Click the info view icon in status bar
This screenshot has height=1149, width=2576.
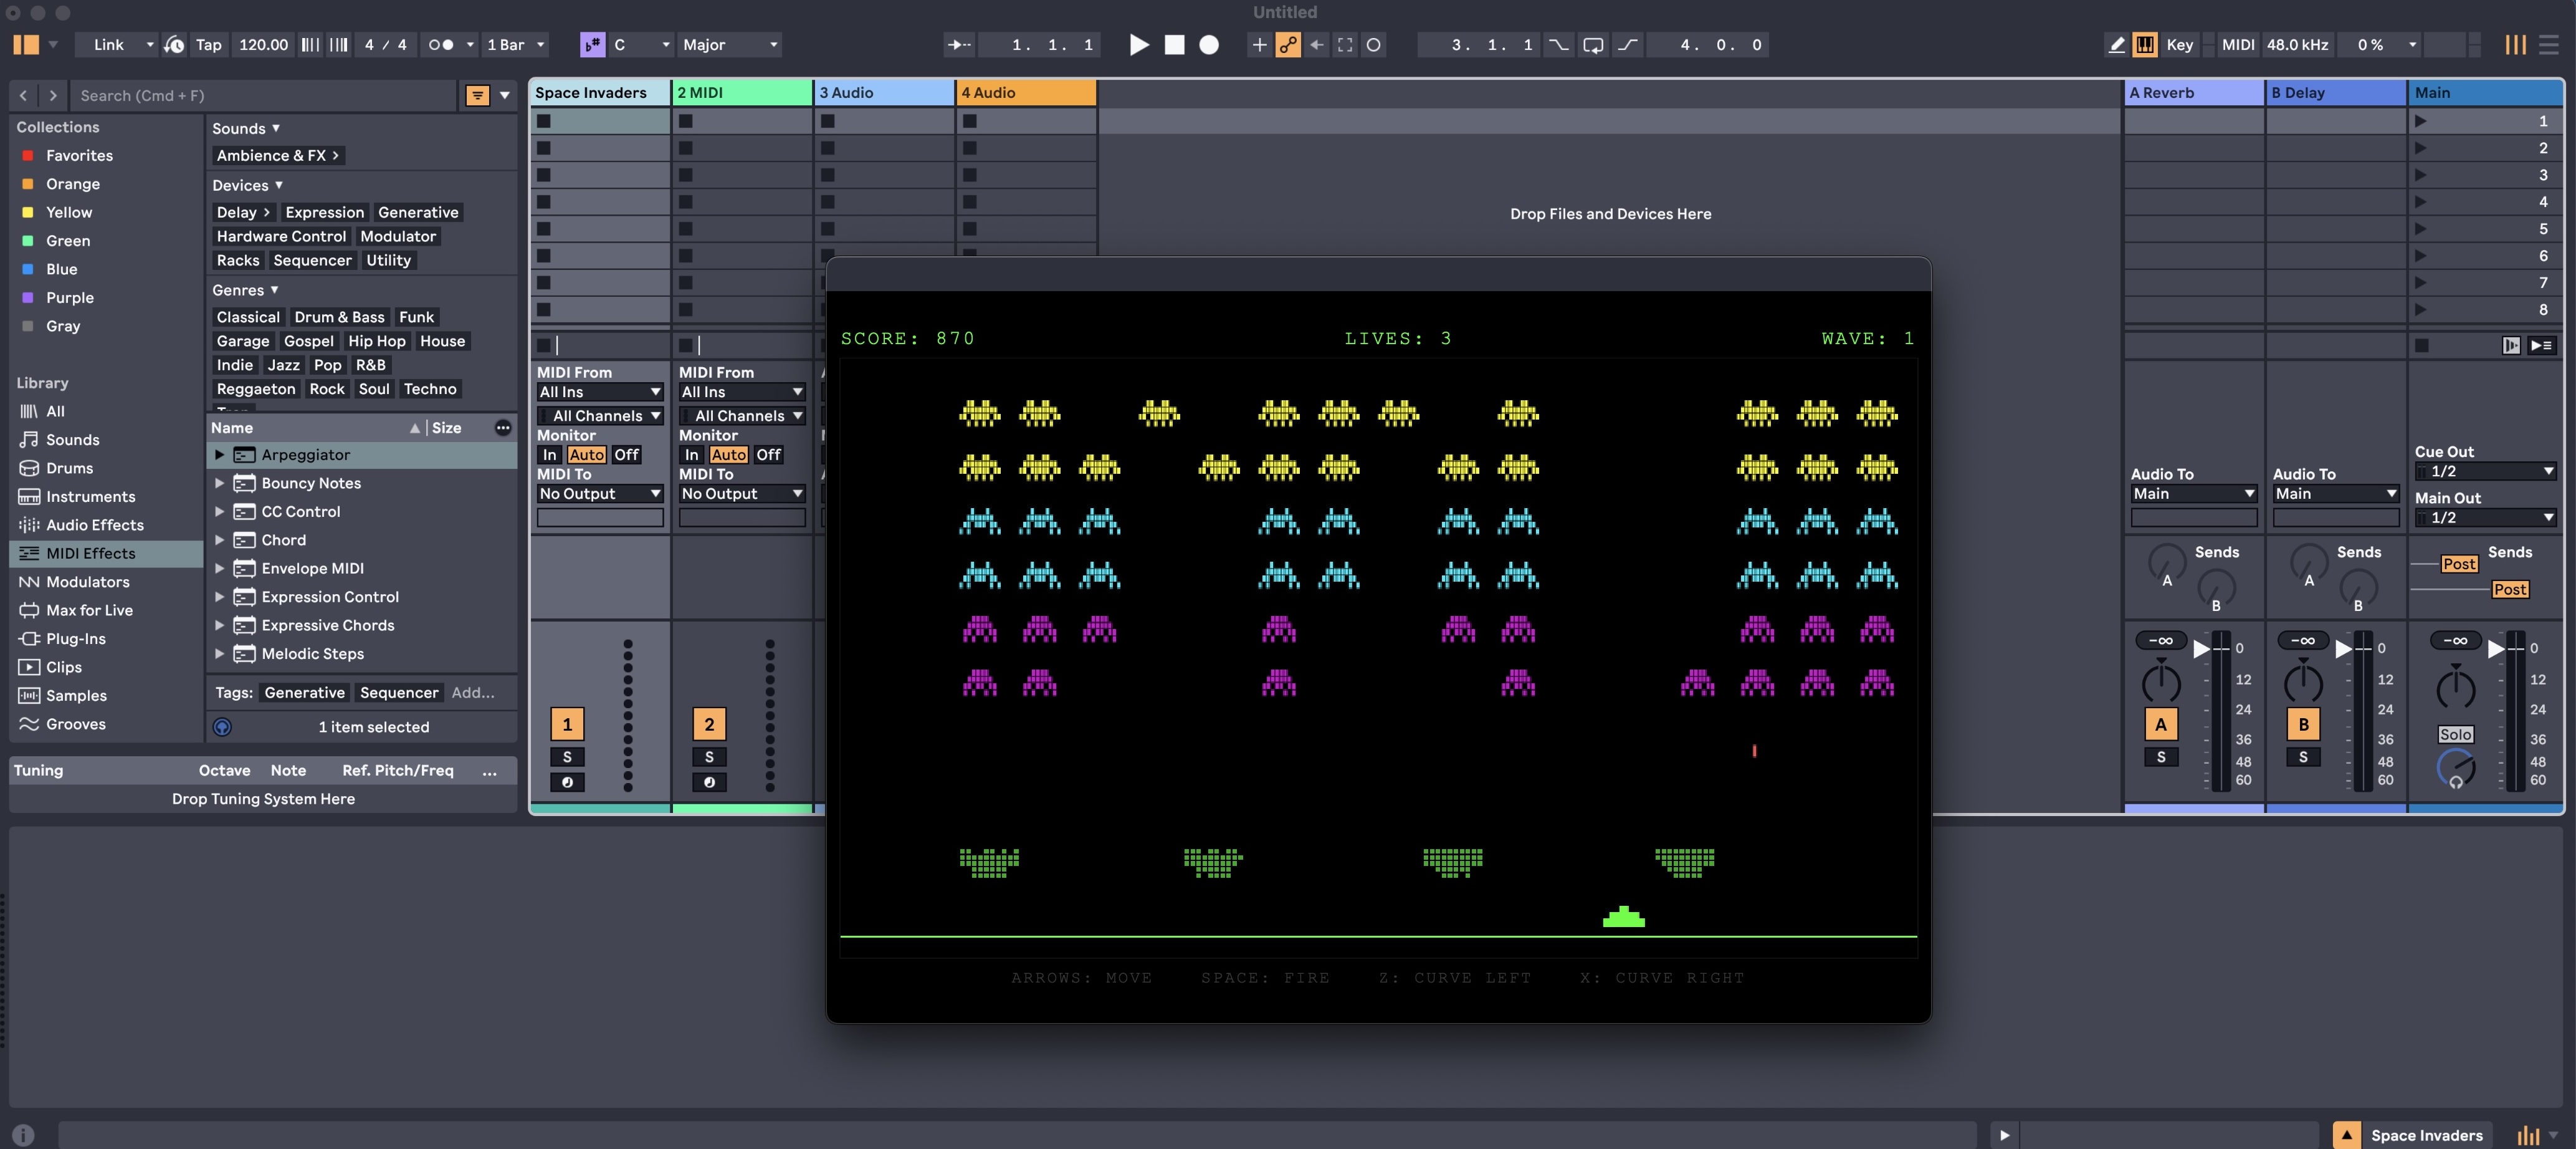23,1135
